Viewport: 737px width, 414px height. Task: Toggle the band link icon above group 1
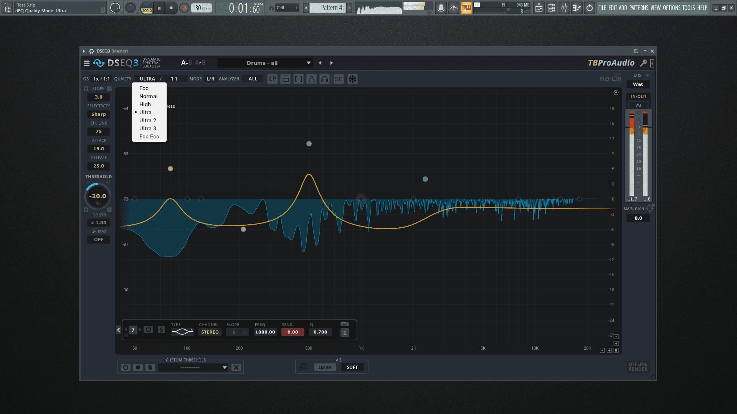(x=345, y=324)
